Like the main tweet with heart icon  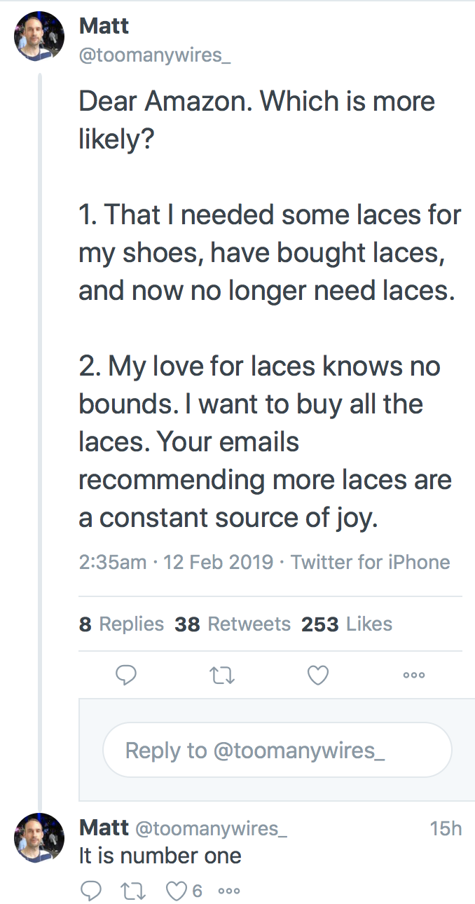point(318,675)
